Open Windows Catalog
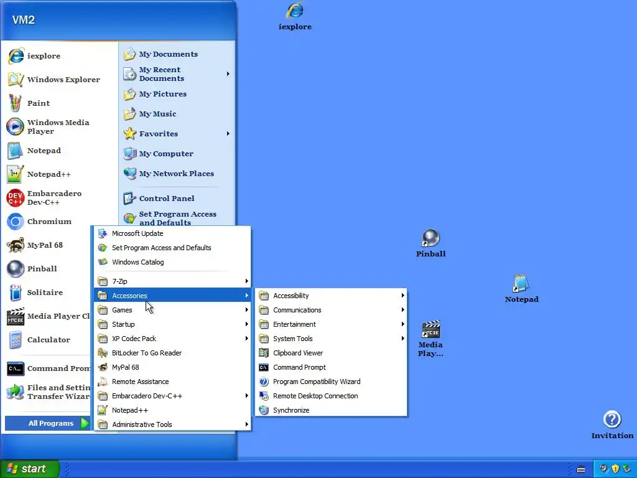This screenshot has height=478, width=637. click(x=173, y=262)
